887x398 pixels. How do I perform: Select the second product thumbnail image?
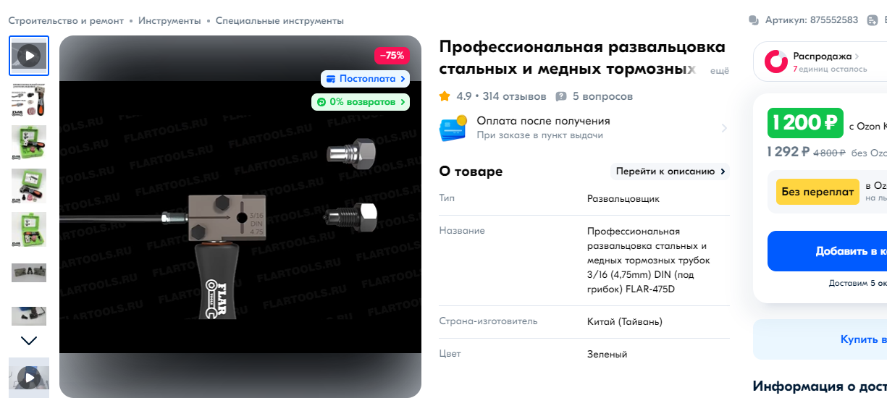click(x=29, y=99)
